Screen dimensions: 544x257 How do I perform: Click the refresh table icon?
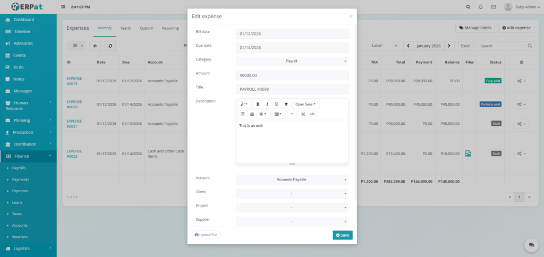110,46
